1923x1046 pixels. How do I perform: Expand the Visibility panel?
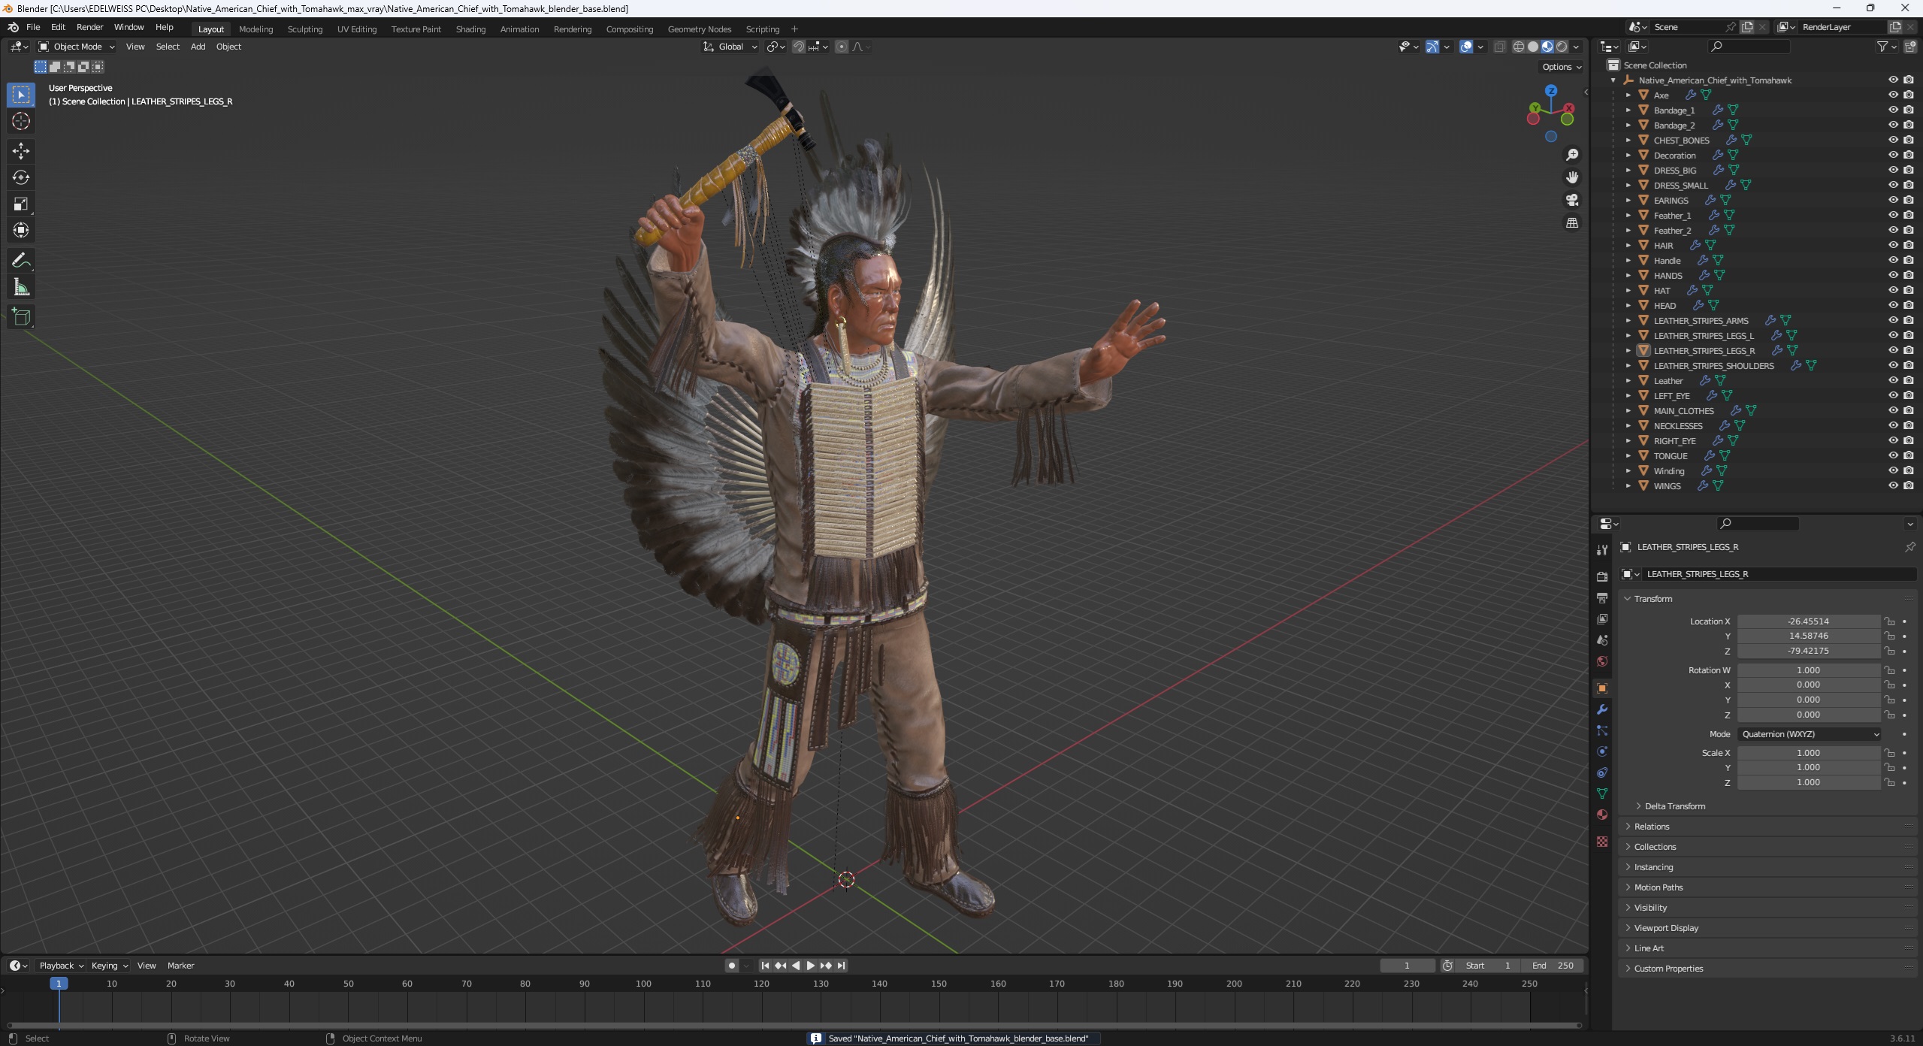[x=1650, y=908]
